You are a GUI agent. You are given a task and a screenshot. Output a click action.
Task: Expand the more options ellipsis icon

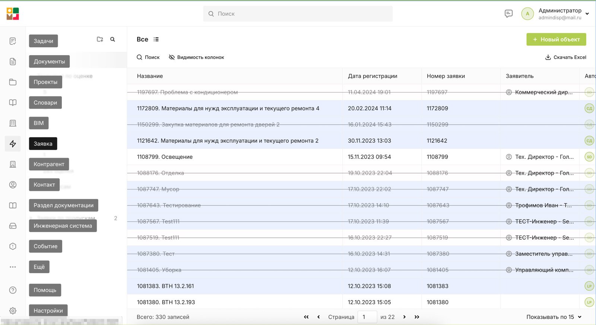tap(13, 267)
